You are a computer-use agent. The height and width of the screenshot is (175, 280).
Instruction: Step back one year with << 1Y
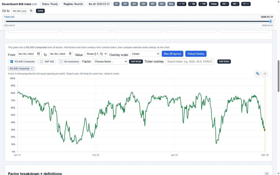(x=181, y=4)
